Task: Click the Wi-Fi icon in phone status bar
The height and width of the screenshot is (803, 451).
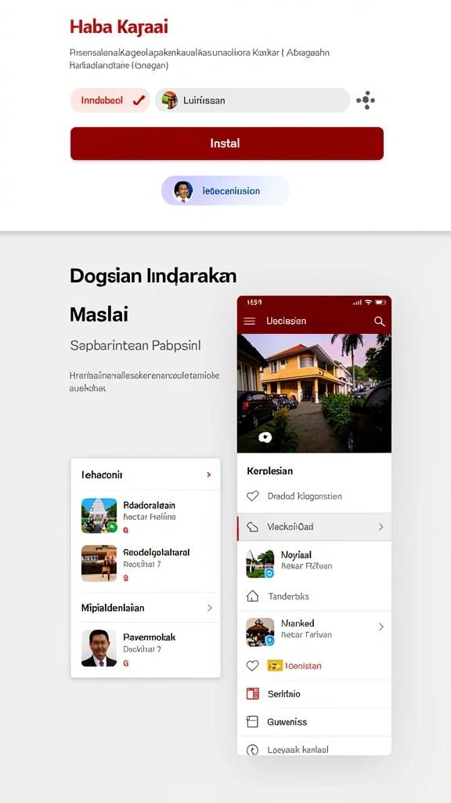Action: (369, 303)
